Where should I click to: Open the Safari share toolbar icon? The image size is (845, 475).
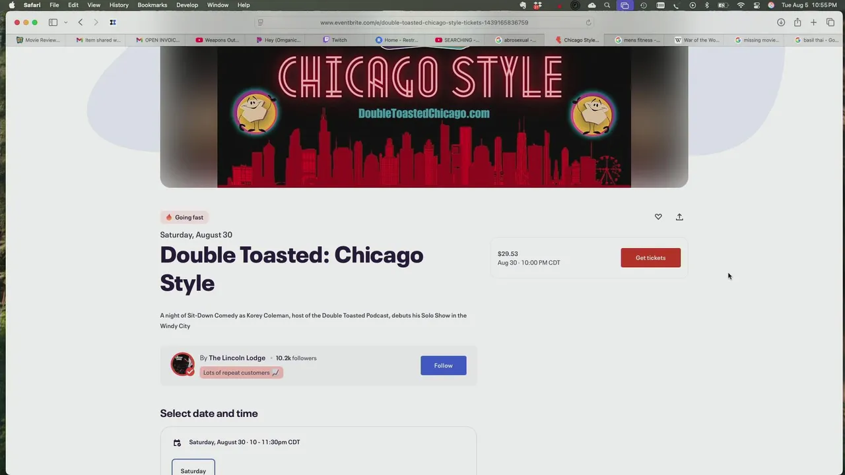(797, 22)
